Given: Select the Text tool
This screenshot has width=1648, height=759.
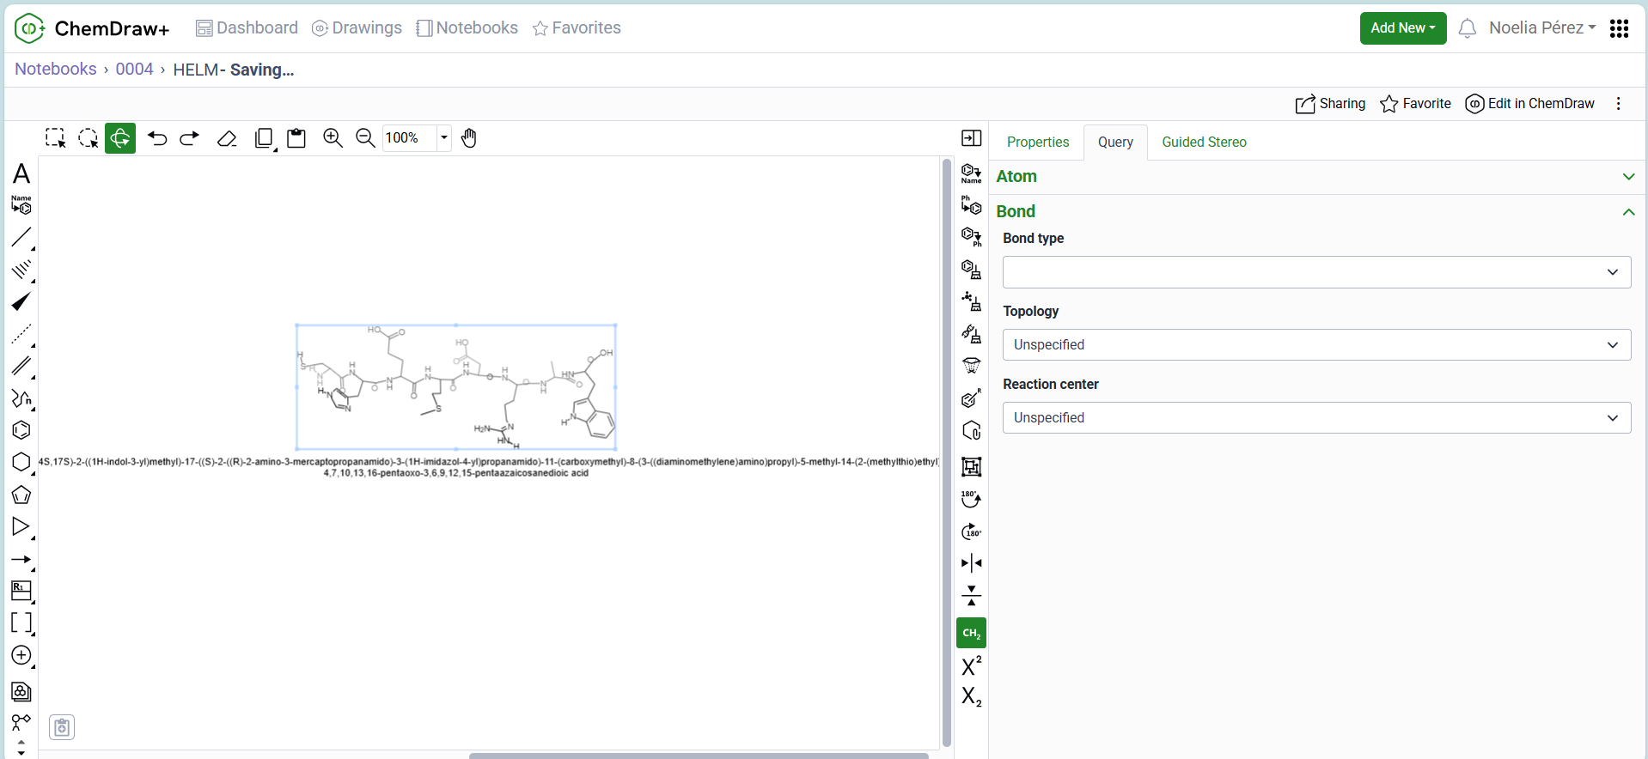Looking at the screenshot, I should pos(21,174).
